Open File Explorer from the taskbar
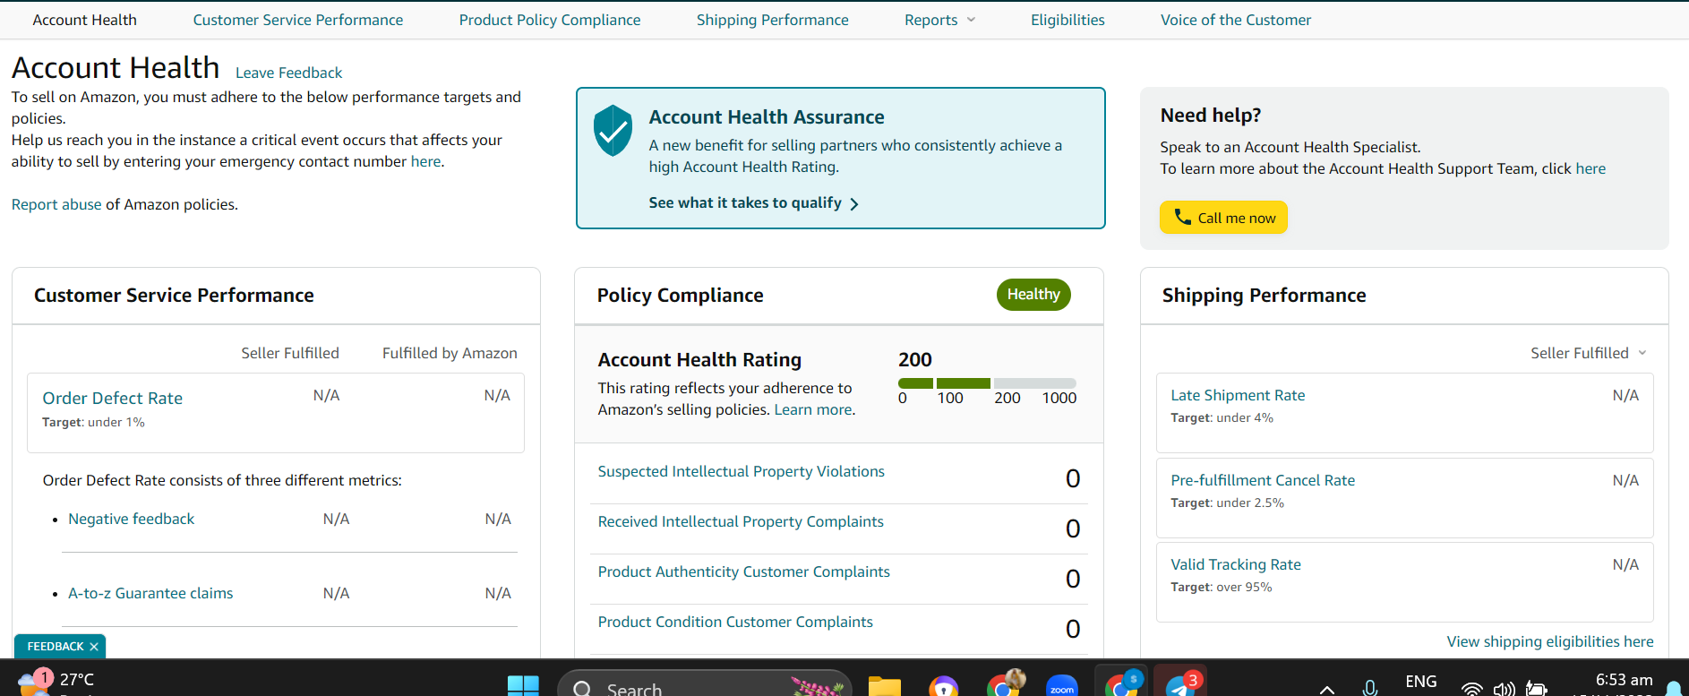Image resolution: width=1689 pixels, height=696 pixels. (884, 686)
